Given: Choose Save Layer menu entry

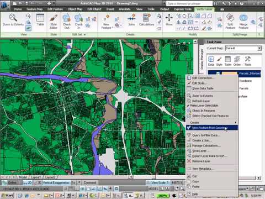Looking at the screenshot, I should [x=211, y=151].
